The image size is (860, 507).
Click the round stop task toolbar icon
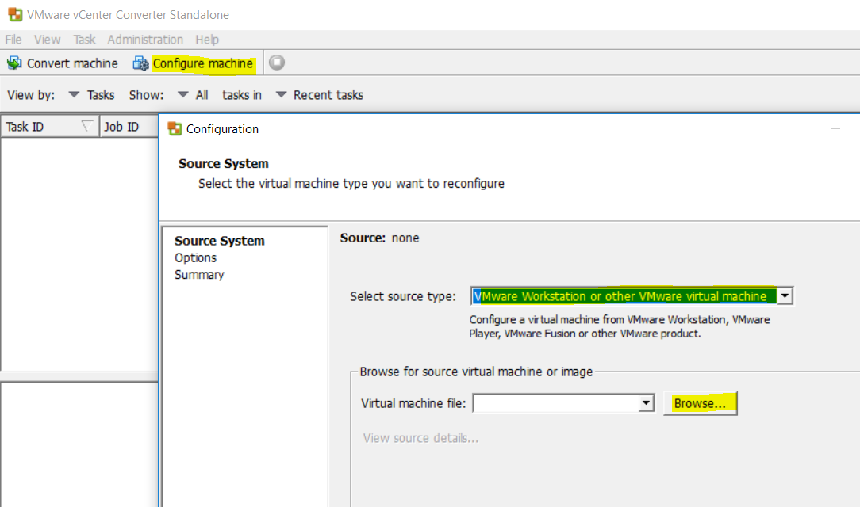(277, 63)
